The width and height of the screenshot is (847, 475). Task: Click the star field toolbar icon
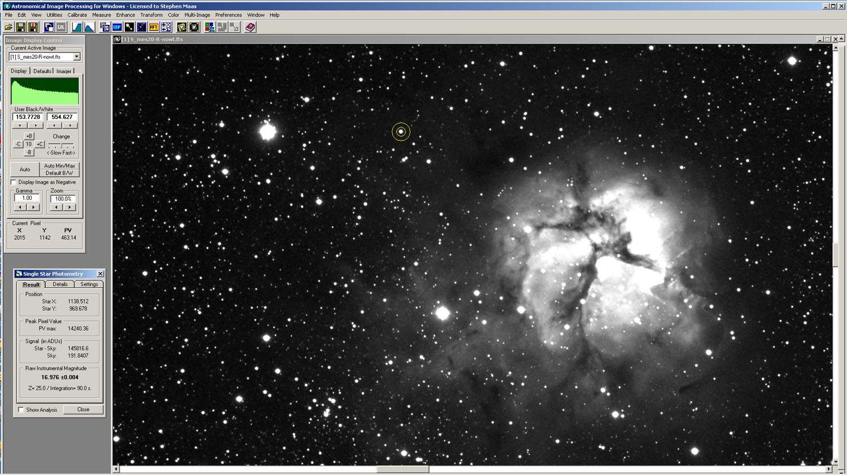[141, 27]
